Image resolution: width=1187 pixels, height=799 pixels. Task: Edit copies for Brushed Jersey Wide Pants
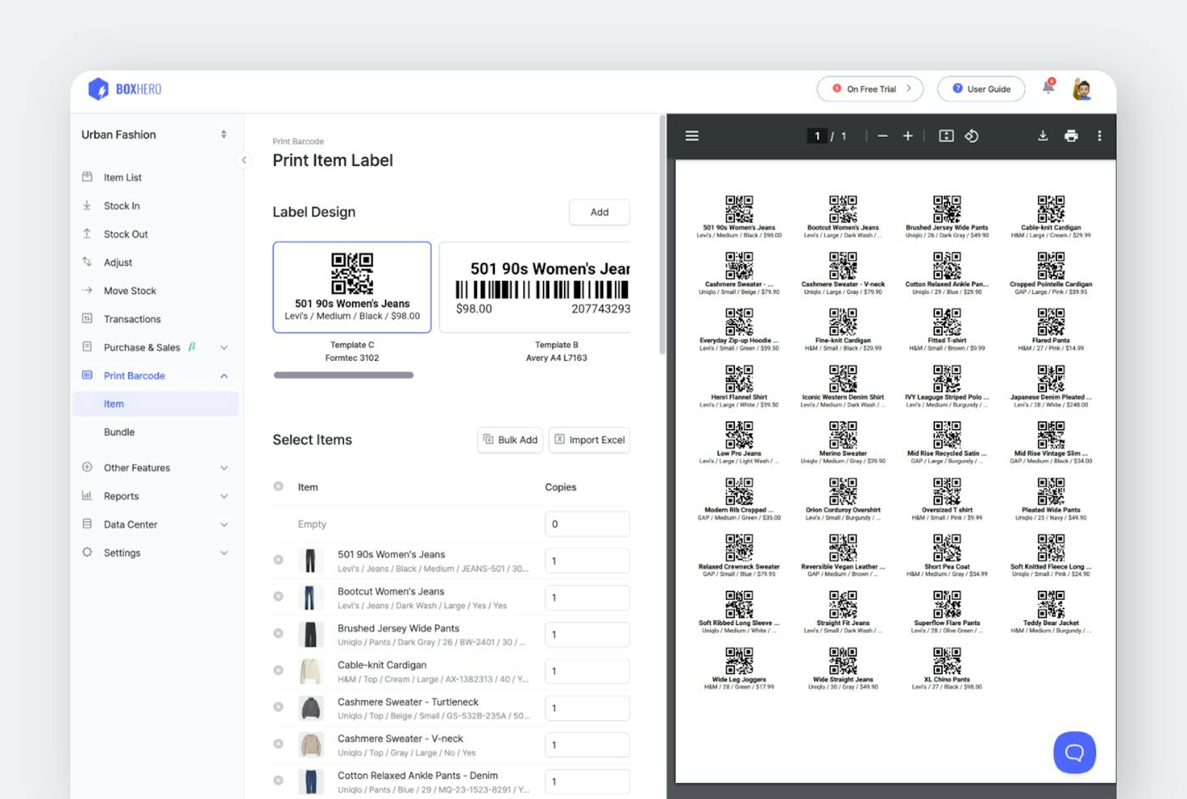pyautogui.click(x=587, y=634)
